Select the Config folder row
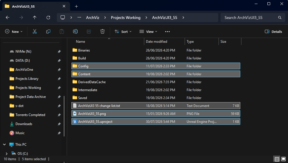 pos(156,66)
